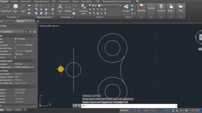Open the Вставка ribbon tab
202x113 pixels.
[x=14, y=1]
